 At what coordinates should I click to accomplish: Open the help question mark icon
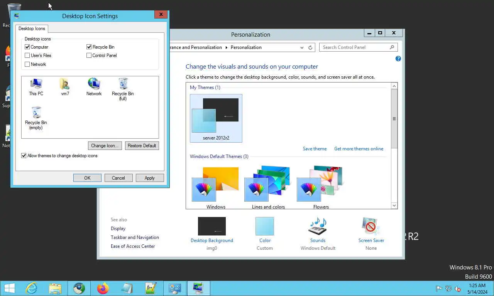pos(398,59)
